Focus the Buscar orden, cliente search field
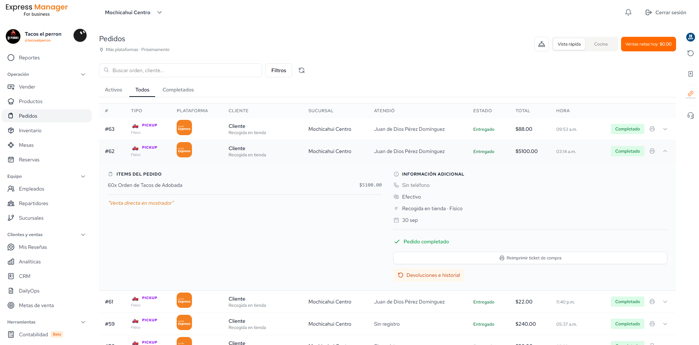This screenshot has width=699, height=345. pos(181,70)
